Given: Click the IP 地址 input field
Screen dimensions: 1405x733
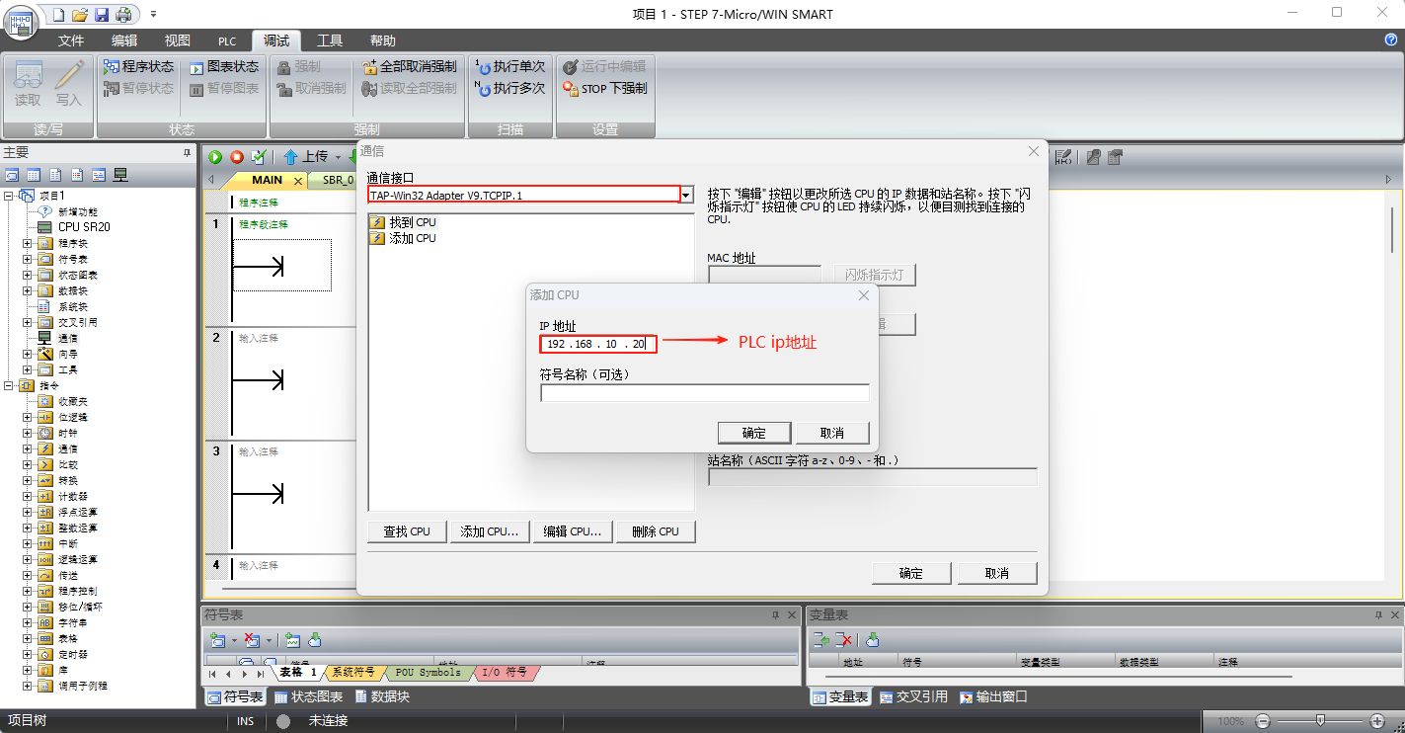Looking at the screenshot, I should click(598, 344).
